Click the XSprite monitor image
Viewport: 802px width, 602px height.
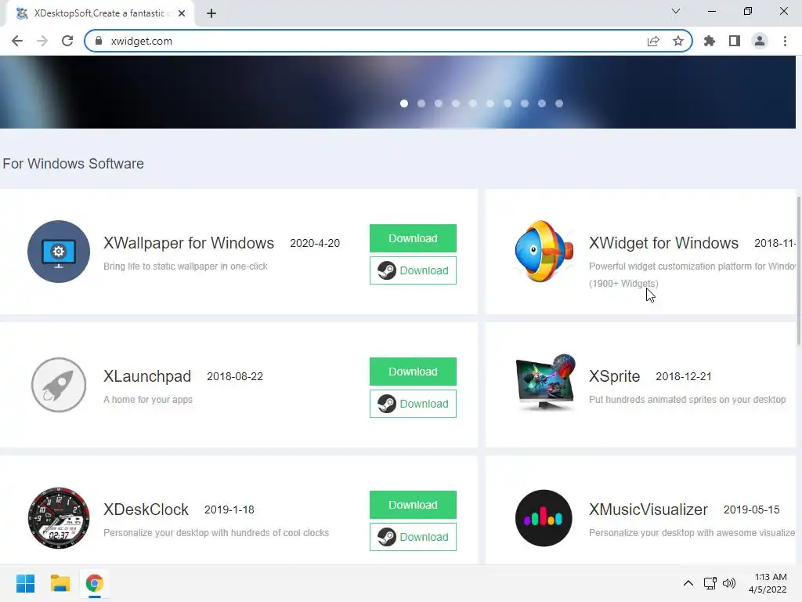coord(545,383)
